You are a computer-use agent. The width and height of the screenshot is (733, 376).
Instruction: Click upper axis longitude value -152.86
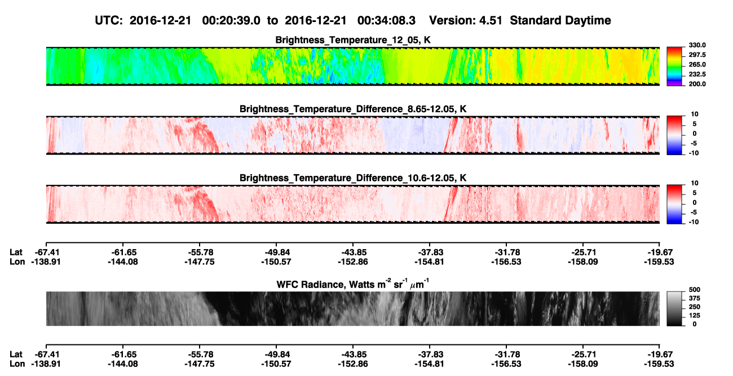pyautogui.click(x=353, y=262)
